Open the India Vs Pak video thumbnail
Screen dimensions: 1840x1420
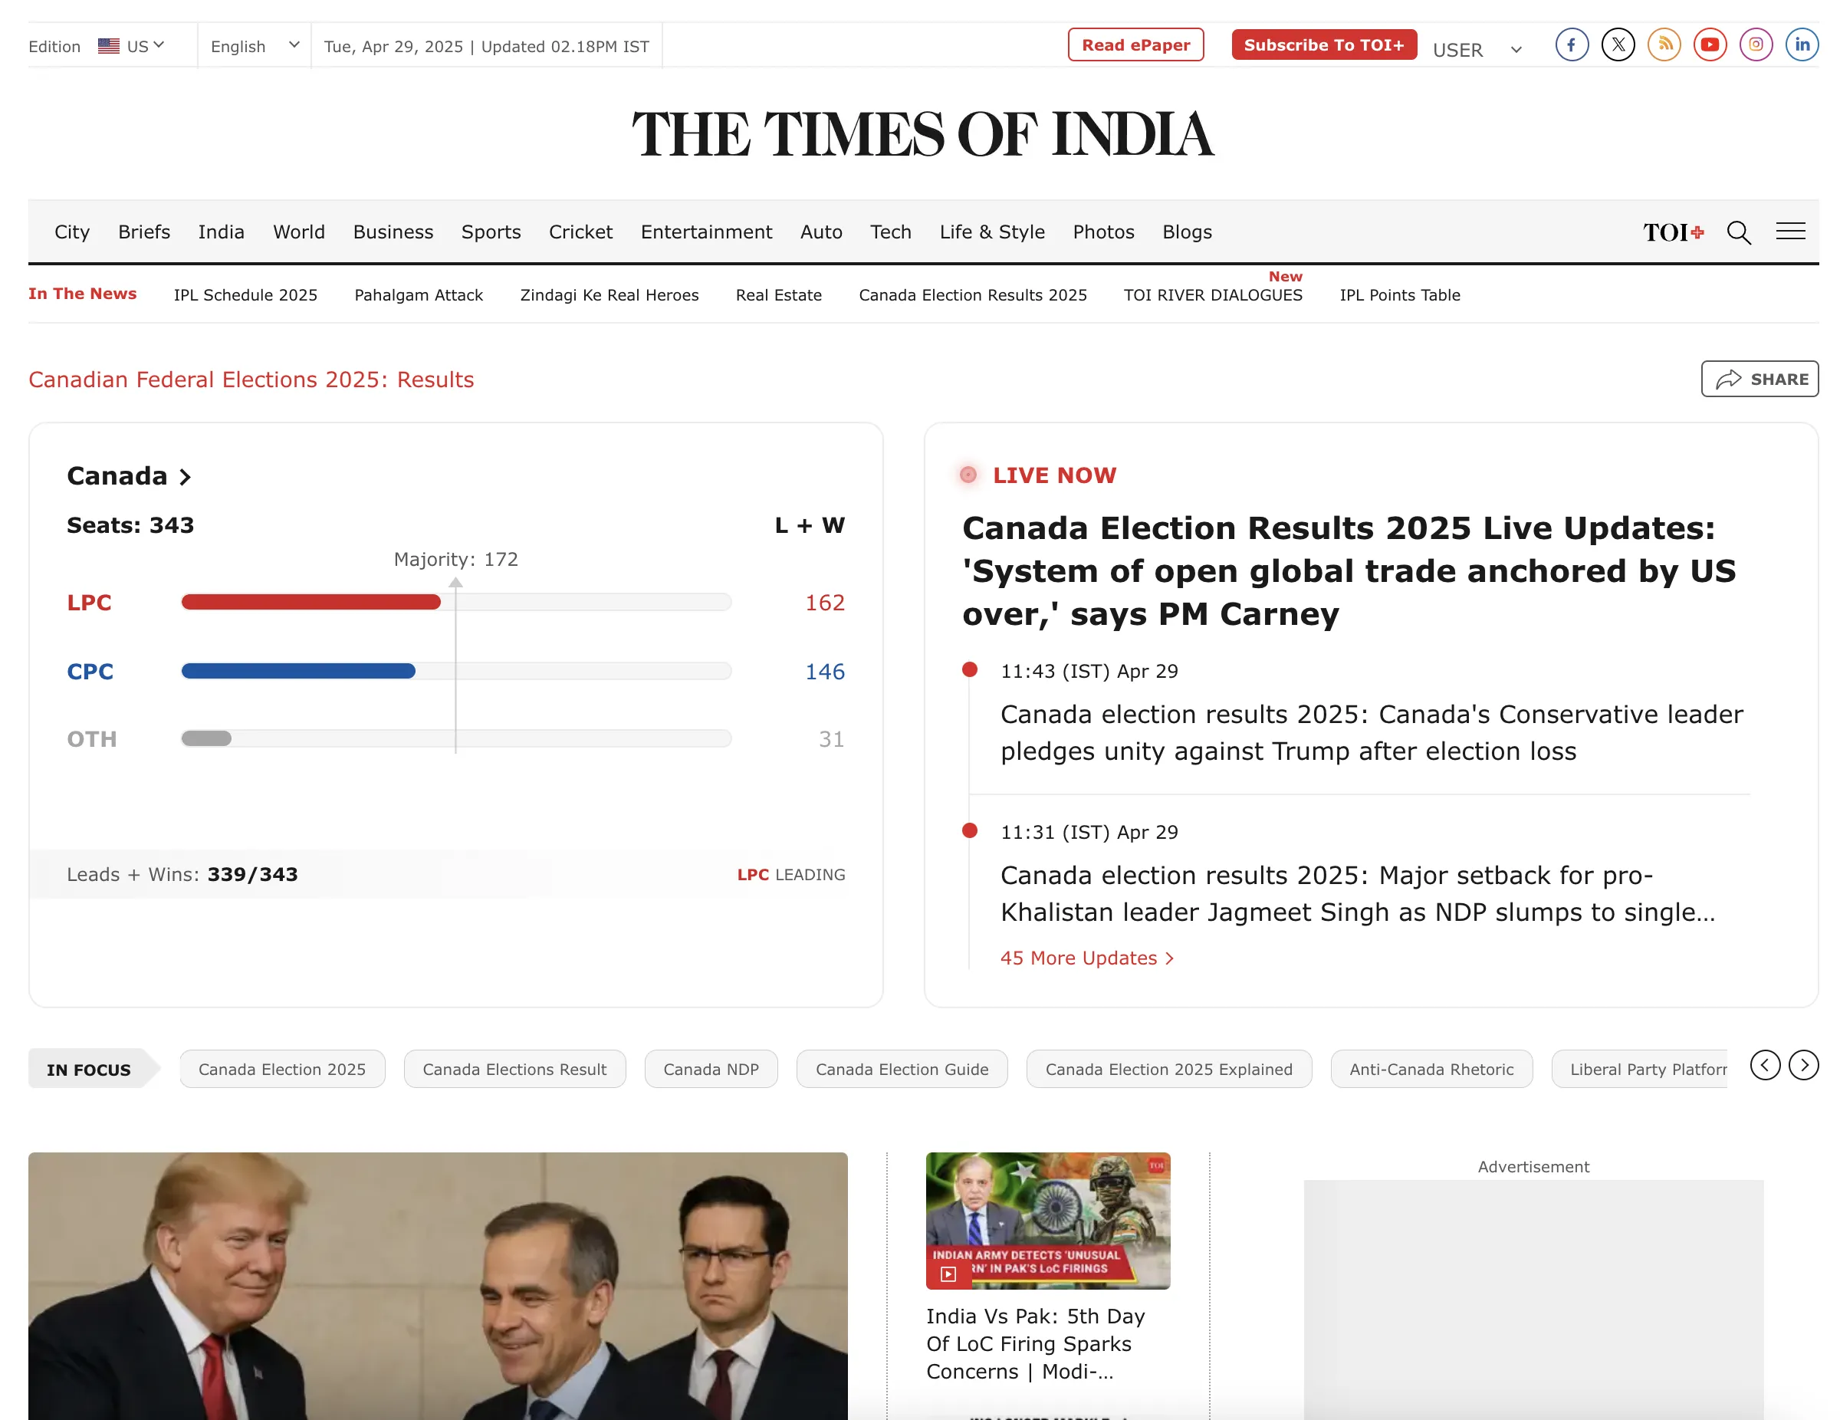coord(1048,1221)
